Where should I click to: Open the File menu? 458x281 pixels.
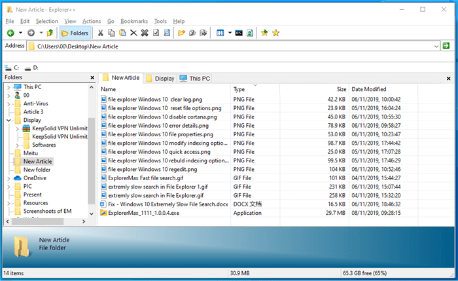tap(10, 21)
